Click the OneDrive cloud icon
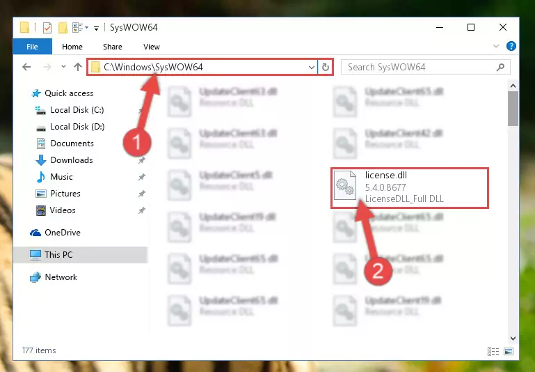Image resolution: width=535 pixels, height=372 pixels. pos(35,233)
